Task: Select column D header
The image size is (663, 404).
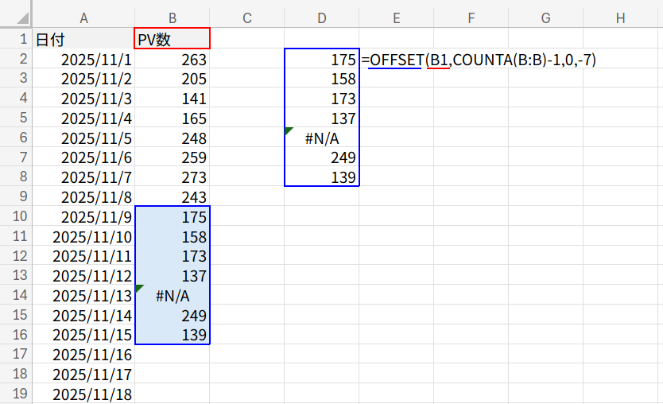Action: [x=321, y=18]
